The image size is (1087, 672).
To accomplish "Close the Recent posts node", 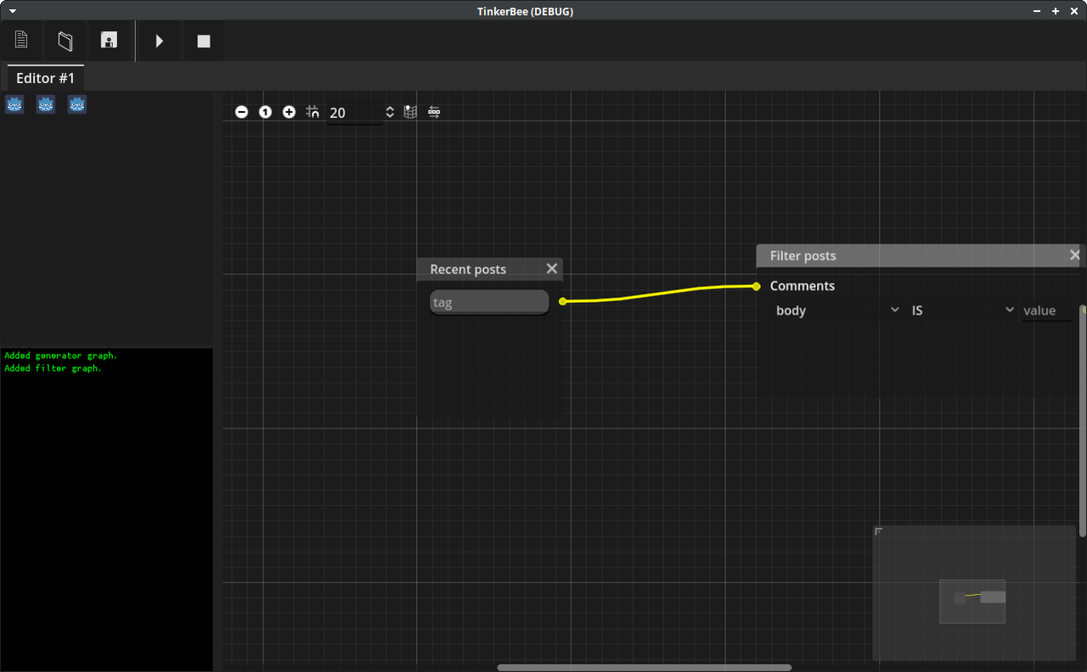I will tap(552, 268).
